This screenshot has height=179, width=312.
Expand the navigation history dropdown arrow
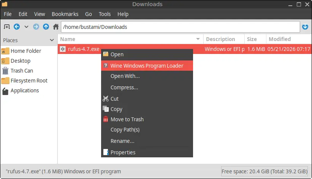tap(26, 27)
